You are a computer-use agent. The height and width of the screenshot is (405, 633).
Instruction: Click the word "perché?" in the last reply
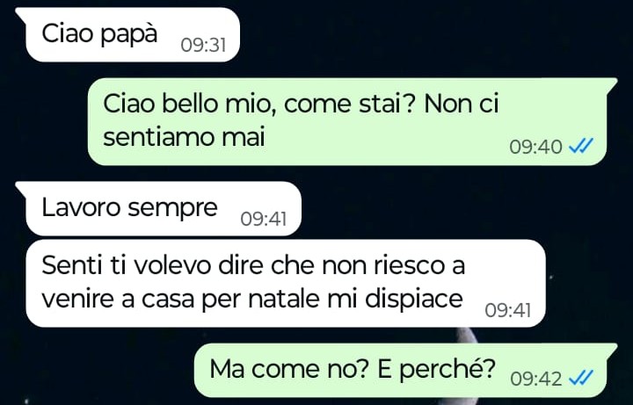pos(447,370)
